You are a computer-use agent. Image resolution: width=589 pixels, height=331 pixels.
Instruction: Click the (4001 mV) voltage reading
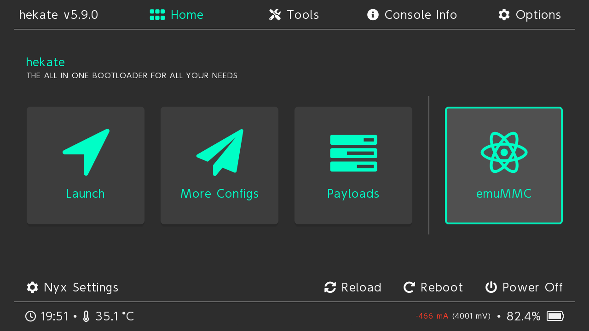[471, 316]
